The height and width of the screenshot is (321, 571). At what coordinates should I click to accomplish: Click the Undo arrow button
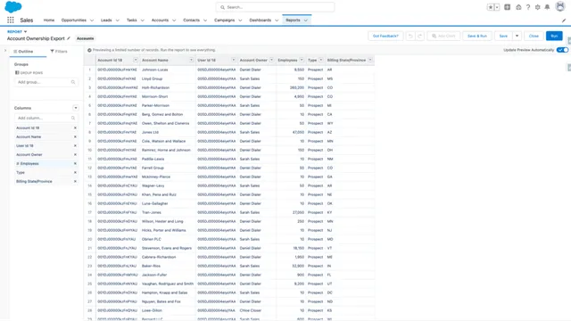pos(410,36)
